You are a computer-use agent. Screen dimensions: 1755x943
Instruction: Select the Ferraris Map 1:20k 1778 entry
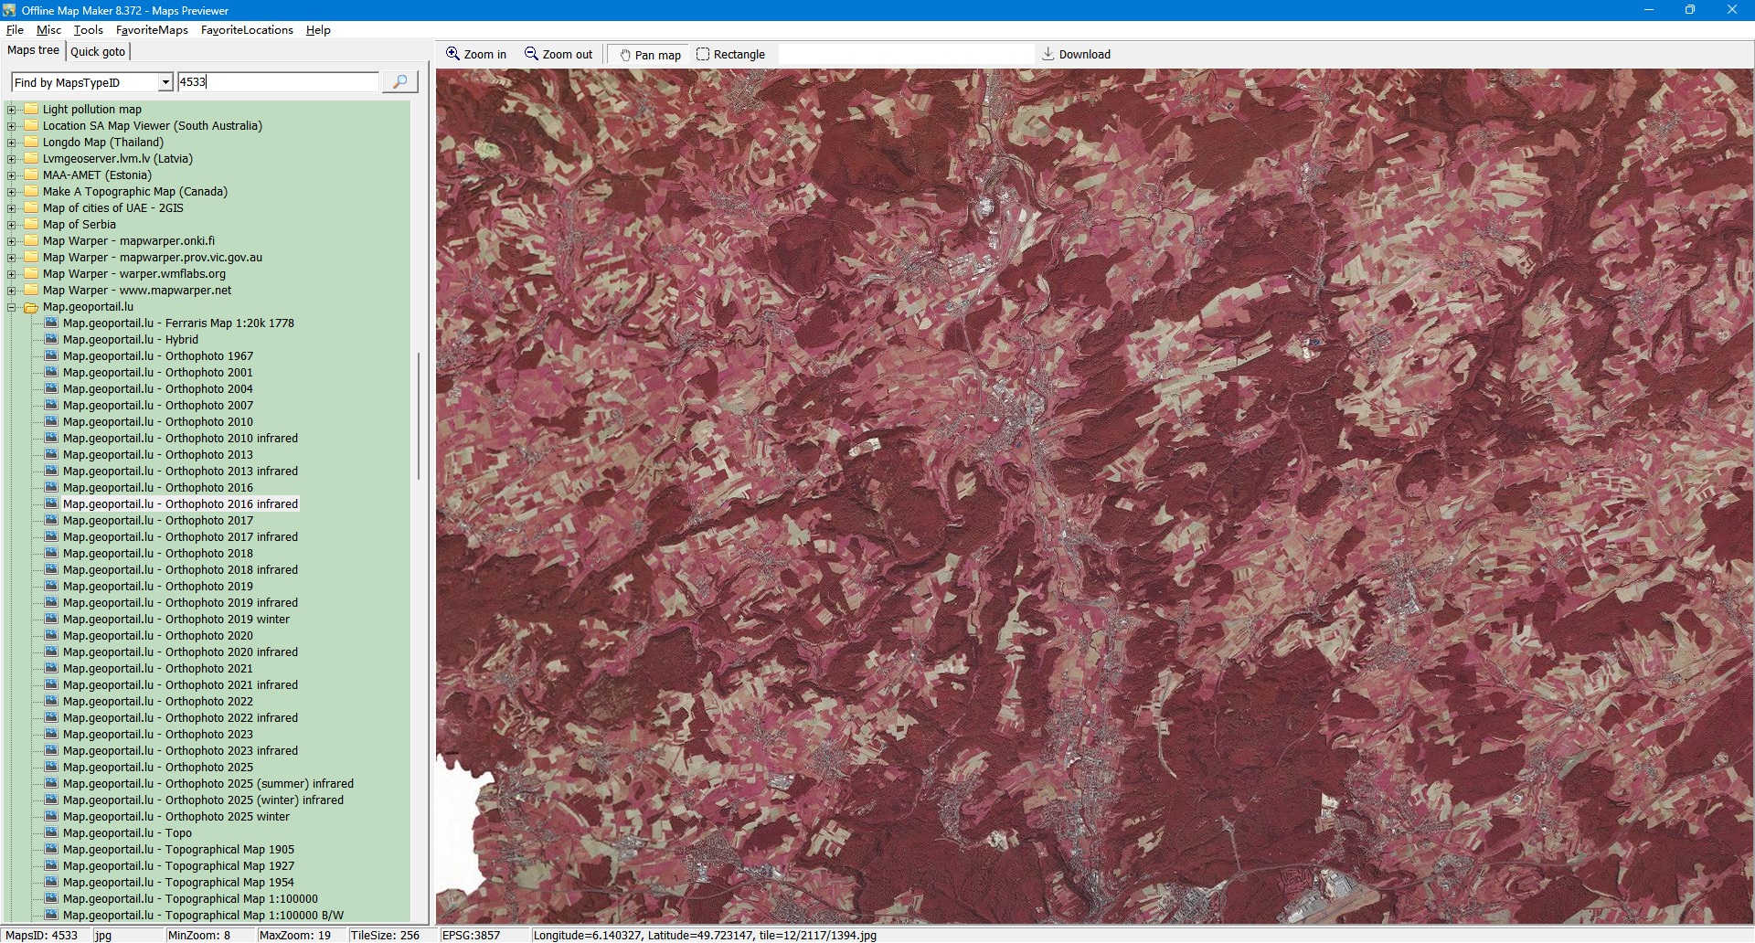coord(178,323)
